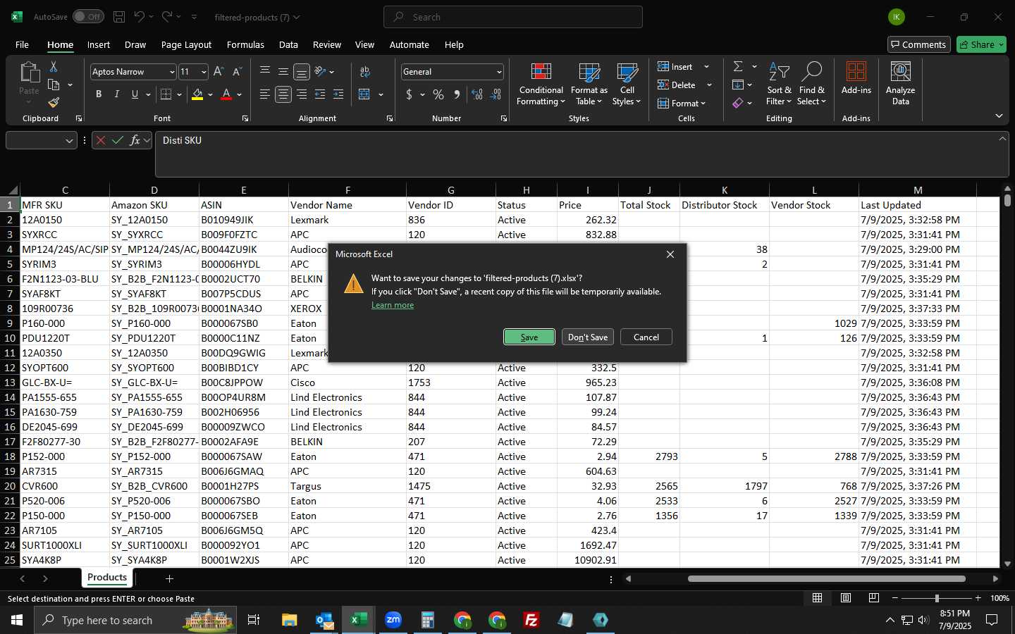The image size is (1015, 634).
Task: Open the Formulas ribbon tab
Action: coord(245,44)
